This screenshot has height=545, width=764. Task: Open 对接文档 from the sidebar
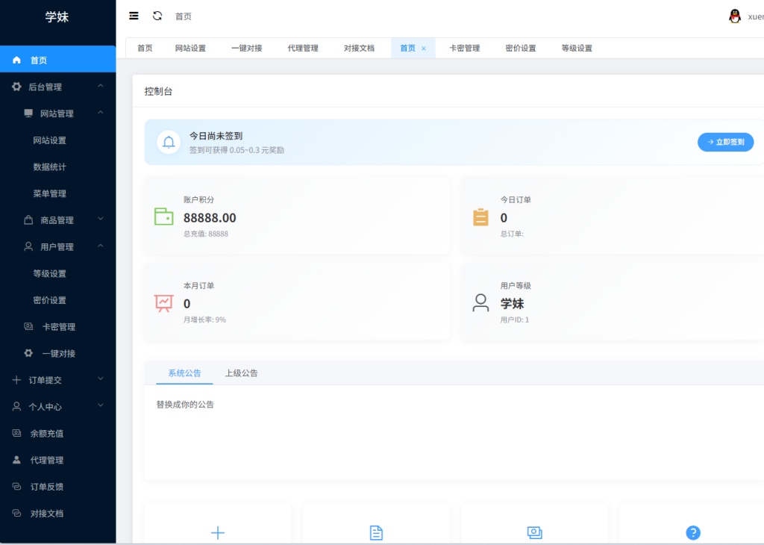tap(46, 514)
